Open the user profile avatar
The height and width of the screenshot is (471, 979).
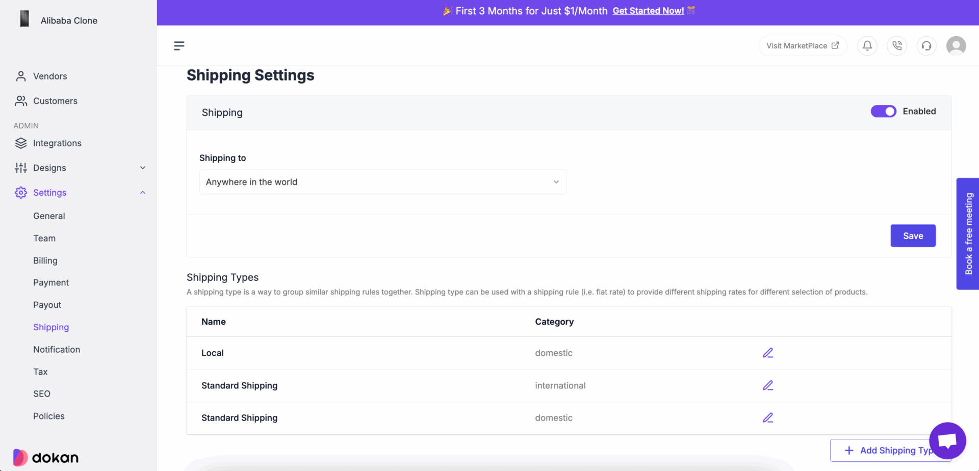tap(956, 46)
